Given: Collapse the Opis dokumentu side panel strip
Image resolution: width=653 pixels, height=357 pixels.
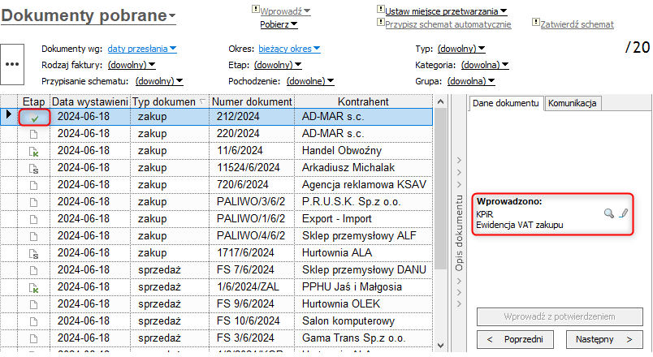Looking at the screenshot, I should click(x=459, y=232).
